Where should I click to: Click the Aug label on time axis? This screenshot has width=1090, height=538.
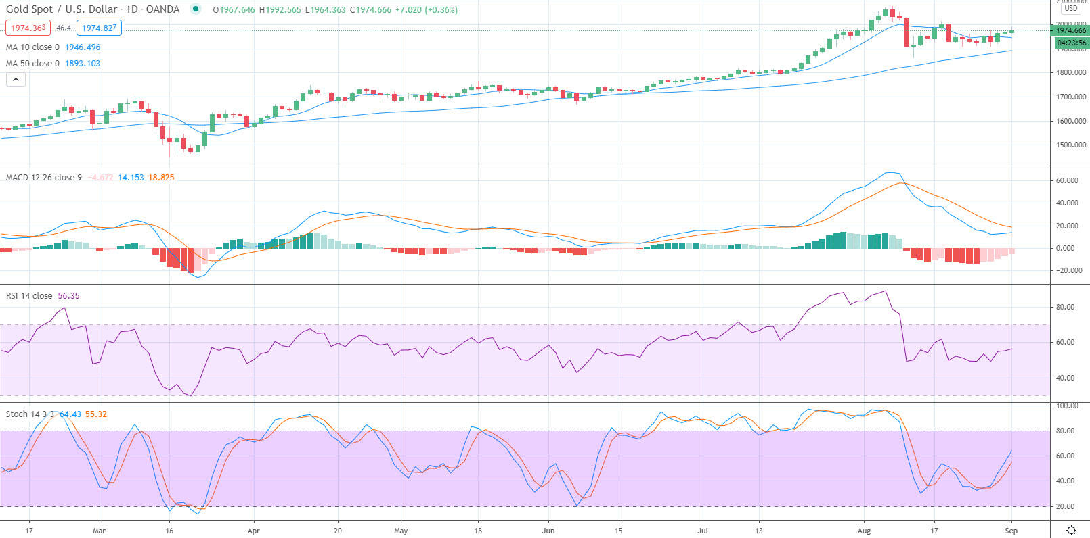(x=864, y=531)
